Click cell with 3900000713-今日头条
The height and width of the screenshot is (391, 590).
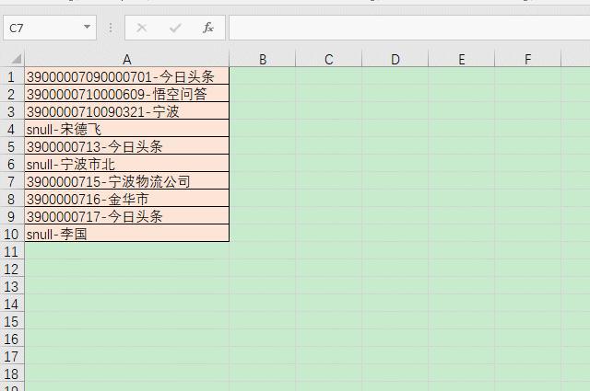coord(127,146)
